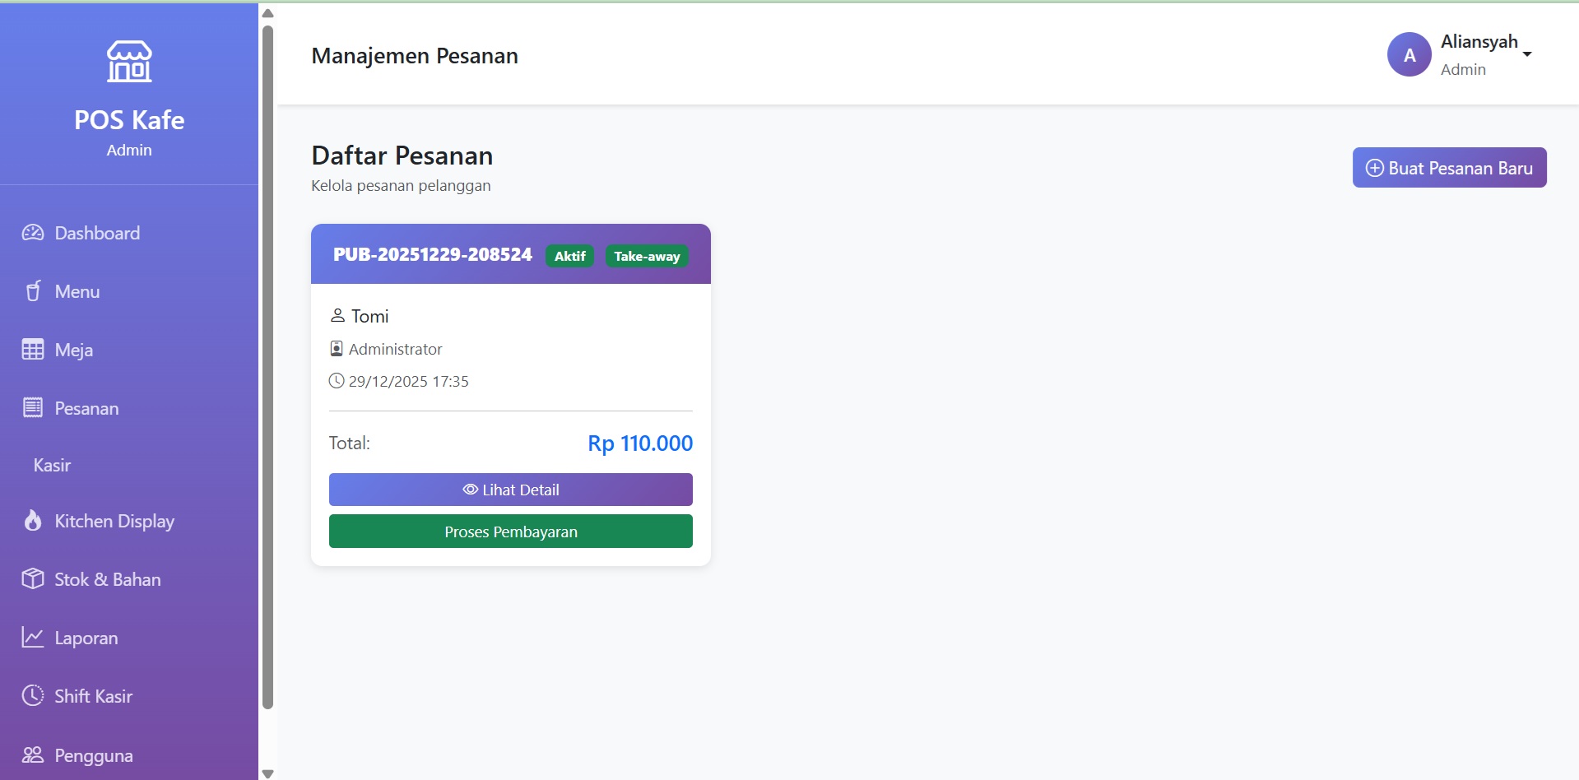Click the Pengguna people icon
This screenshot has width=1579, height=780.
33,754
